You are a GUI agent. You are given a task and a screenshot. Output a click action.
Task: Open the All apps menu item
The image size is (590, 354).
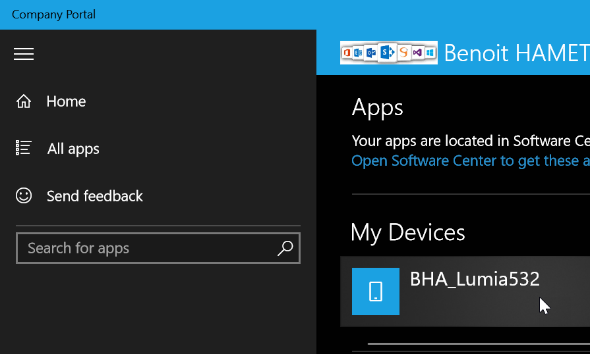[73, 149]
